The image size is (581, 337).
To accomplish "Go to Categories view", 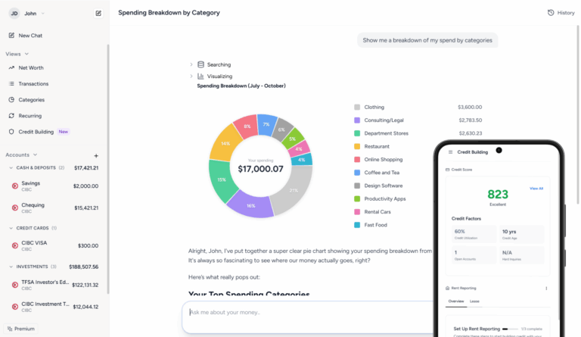I will [31, 99].
